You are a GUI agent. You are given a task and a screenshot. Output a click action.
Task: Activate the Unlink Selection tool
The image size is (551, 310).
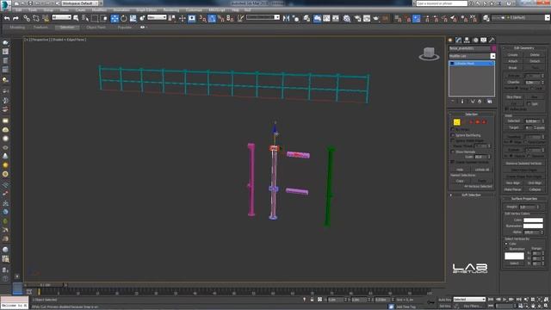[36, 18]
